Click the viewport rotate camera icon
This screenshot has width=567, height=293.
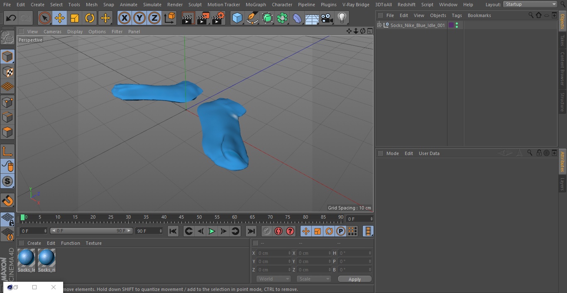tap(362, 31)
